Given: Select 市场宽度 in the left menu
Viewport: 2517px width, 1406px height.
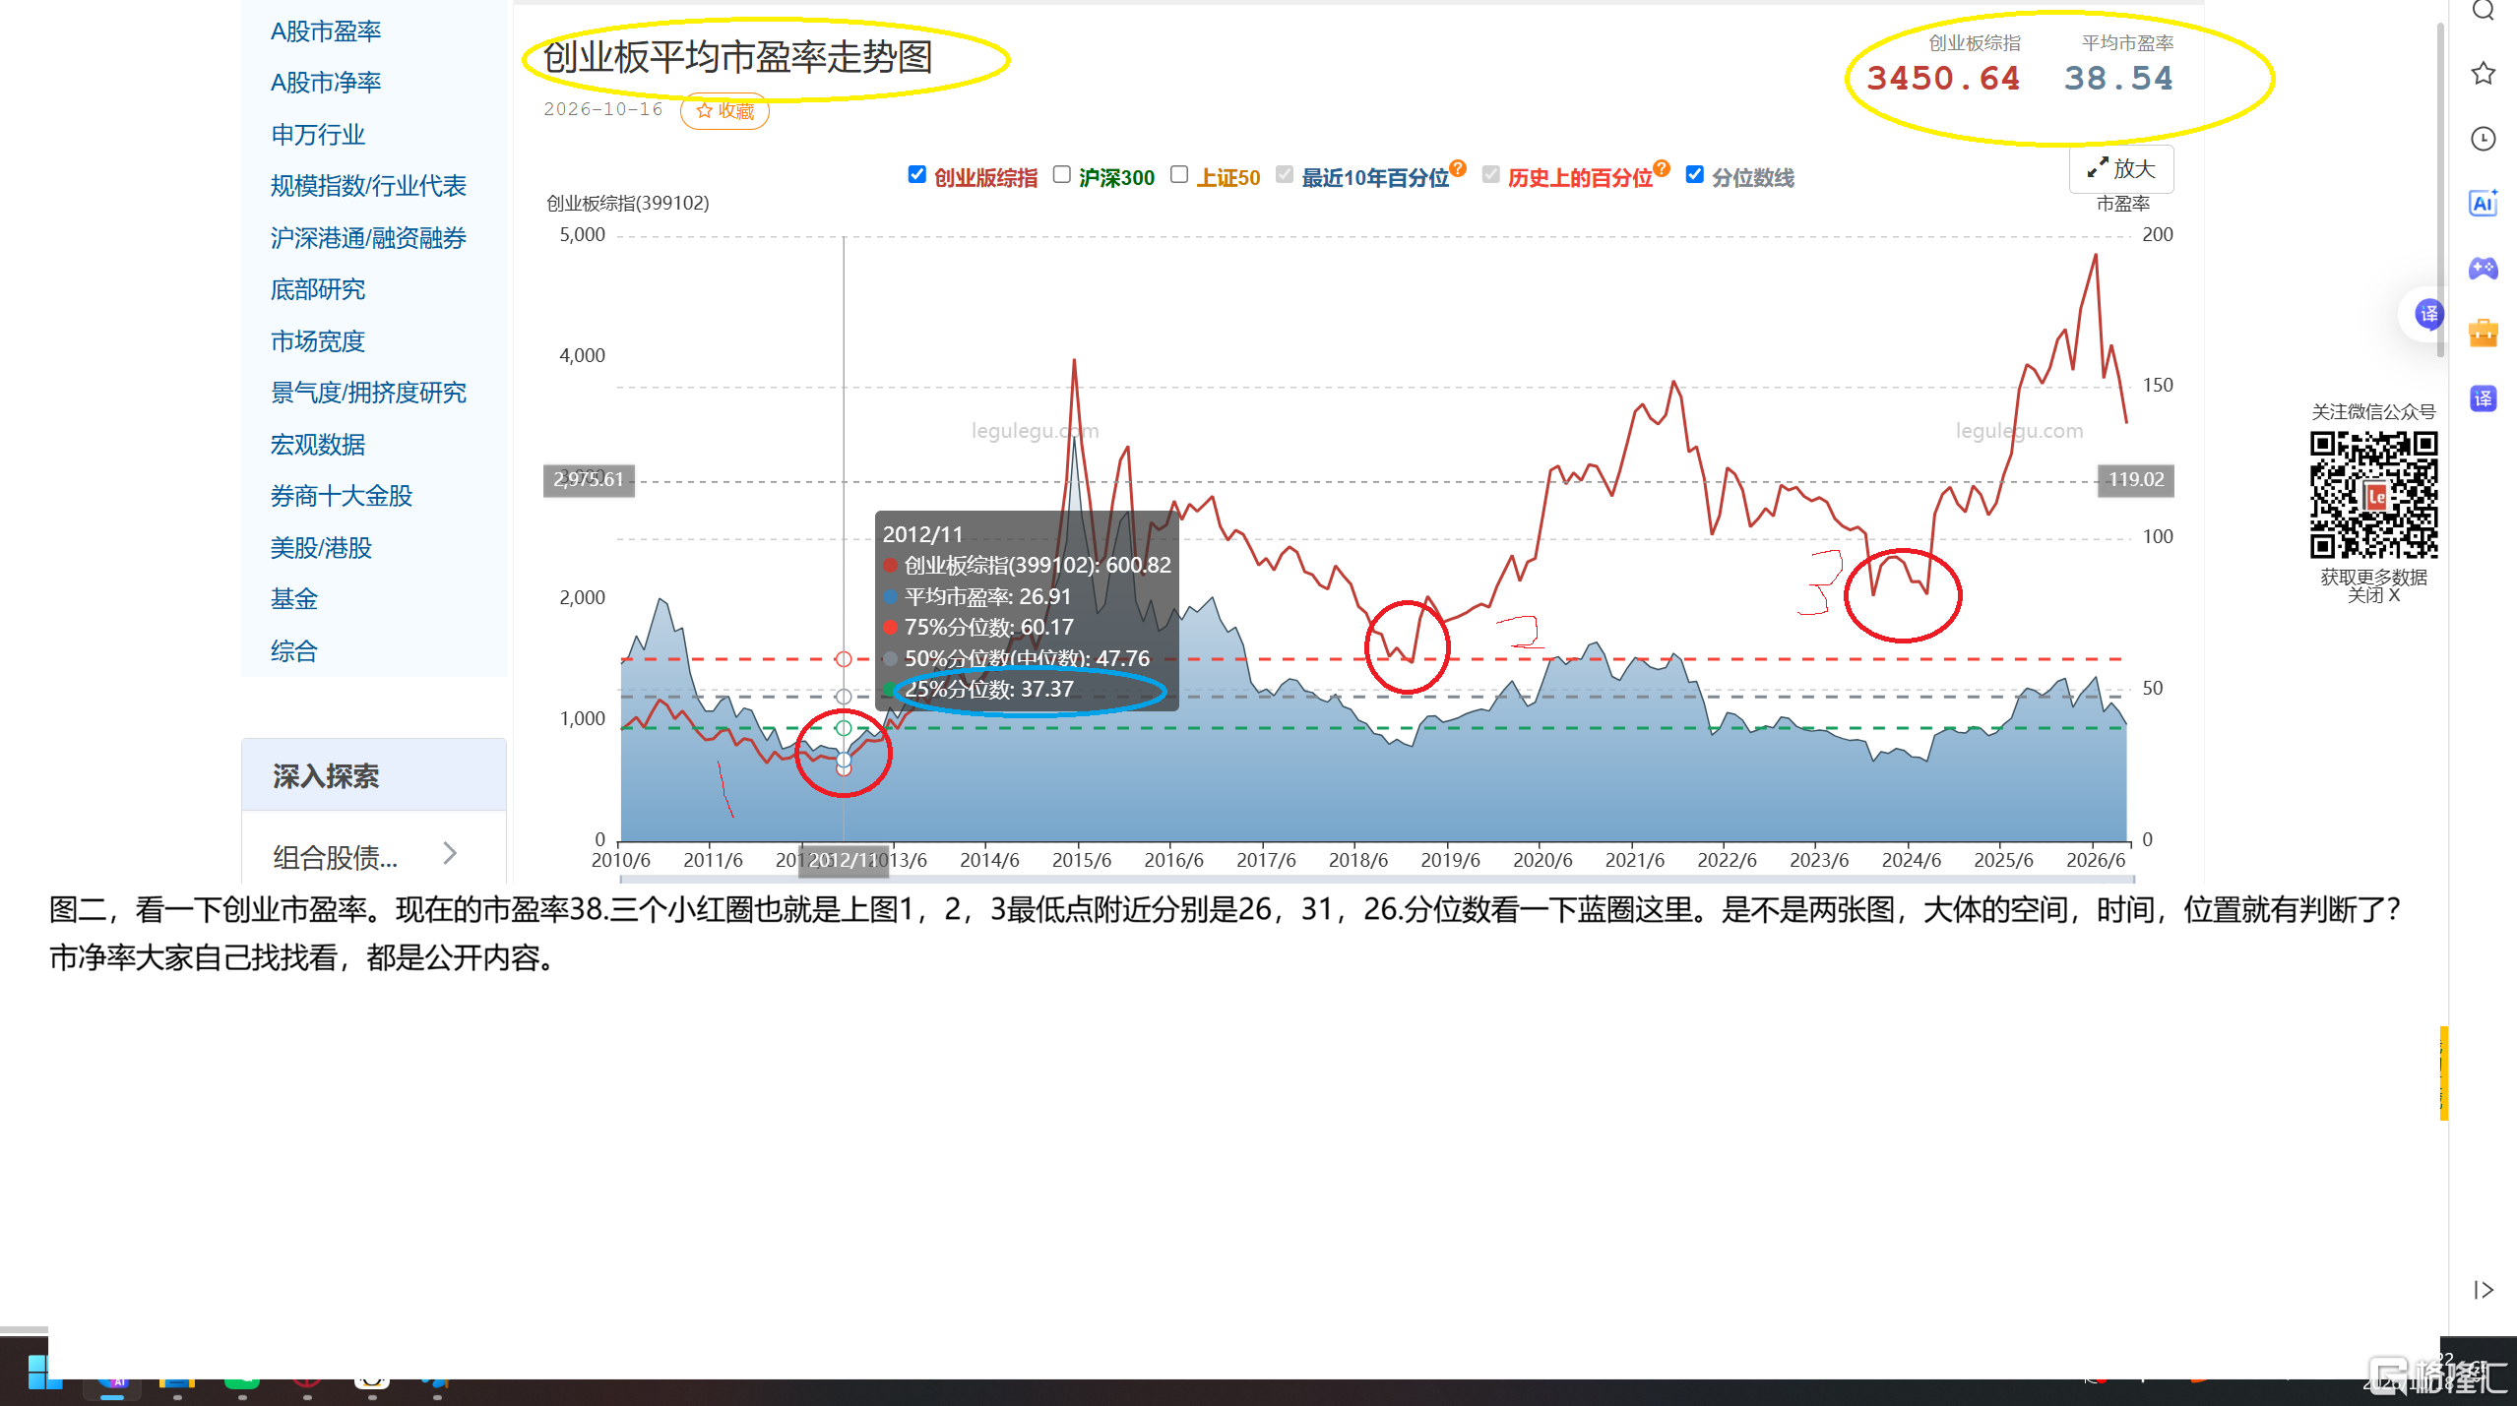Looking at the screenshot, I should point(318,341).
